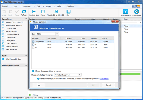Select the 30.60 GB capacity cell

point(69,45)
